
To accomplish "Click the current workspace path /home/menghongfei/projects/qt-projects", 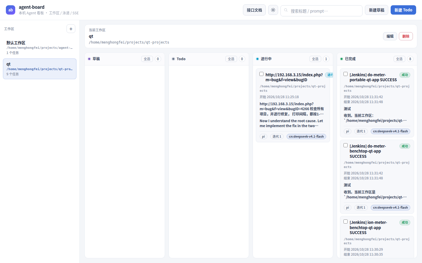I will pos(129,42).
